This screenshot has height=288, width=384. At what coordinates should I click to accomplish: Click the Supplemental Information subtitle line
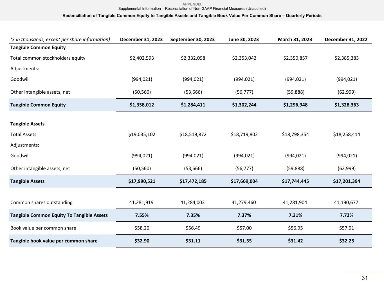pyautogui.click(x=192, y=9)
